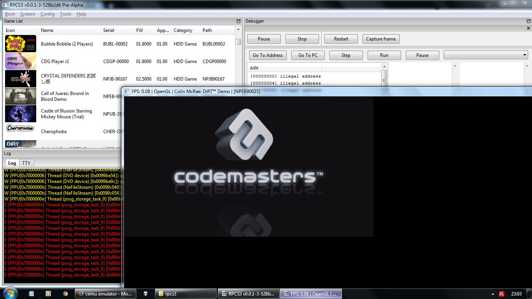Open the rpcs3 folder taskbar item

click(185, 294)
